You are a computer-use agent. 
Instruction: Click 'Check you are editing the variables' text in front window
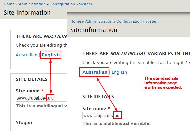[x=136, y=63]
